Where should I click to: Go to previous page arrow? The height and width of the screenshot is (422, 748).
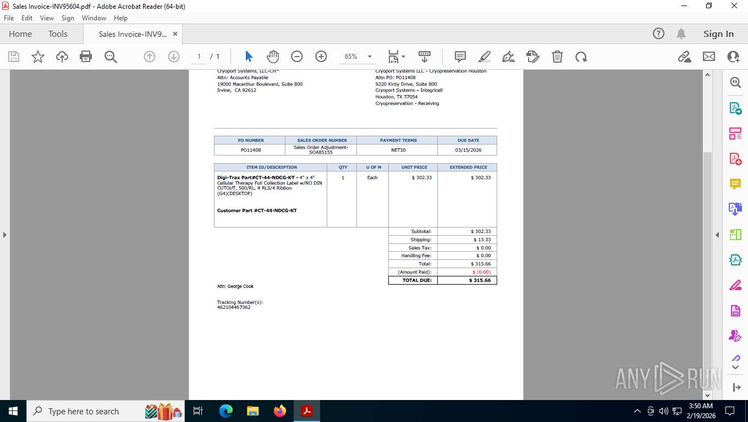150,57
